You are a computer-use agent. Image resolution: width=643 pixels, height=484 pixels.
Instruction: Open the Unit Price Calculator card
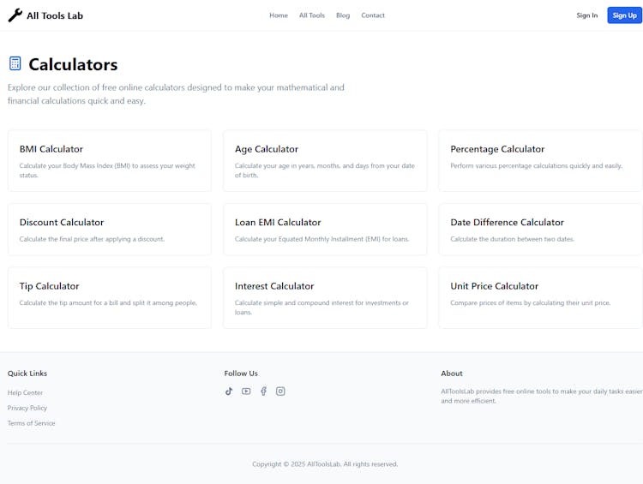[x=540, y=297]
